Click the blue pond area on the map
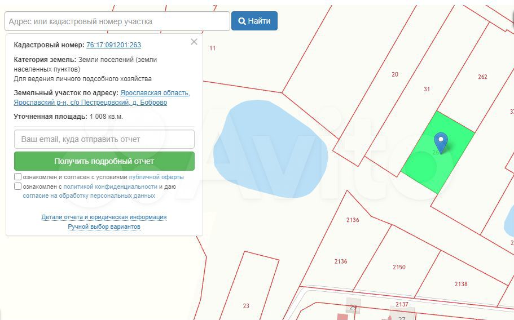Viewport: 514px width, 320px height. click(x=270, y=149)
